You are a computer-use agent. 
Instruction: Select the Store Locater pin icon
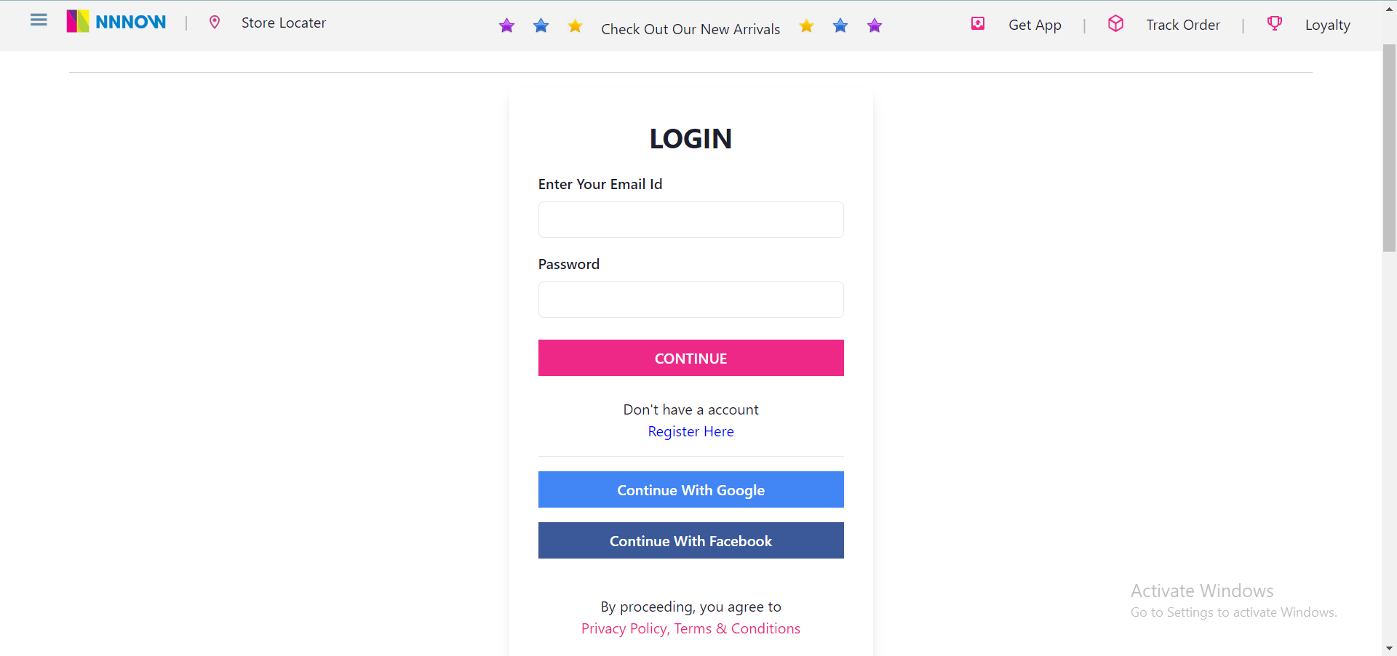click(215, 23)
